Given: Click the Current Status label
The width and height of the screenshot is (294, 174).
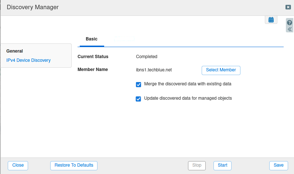Looking at the screenshot, I should (93, 57).
